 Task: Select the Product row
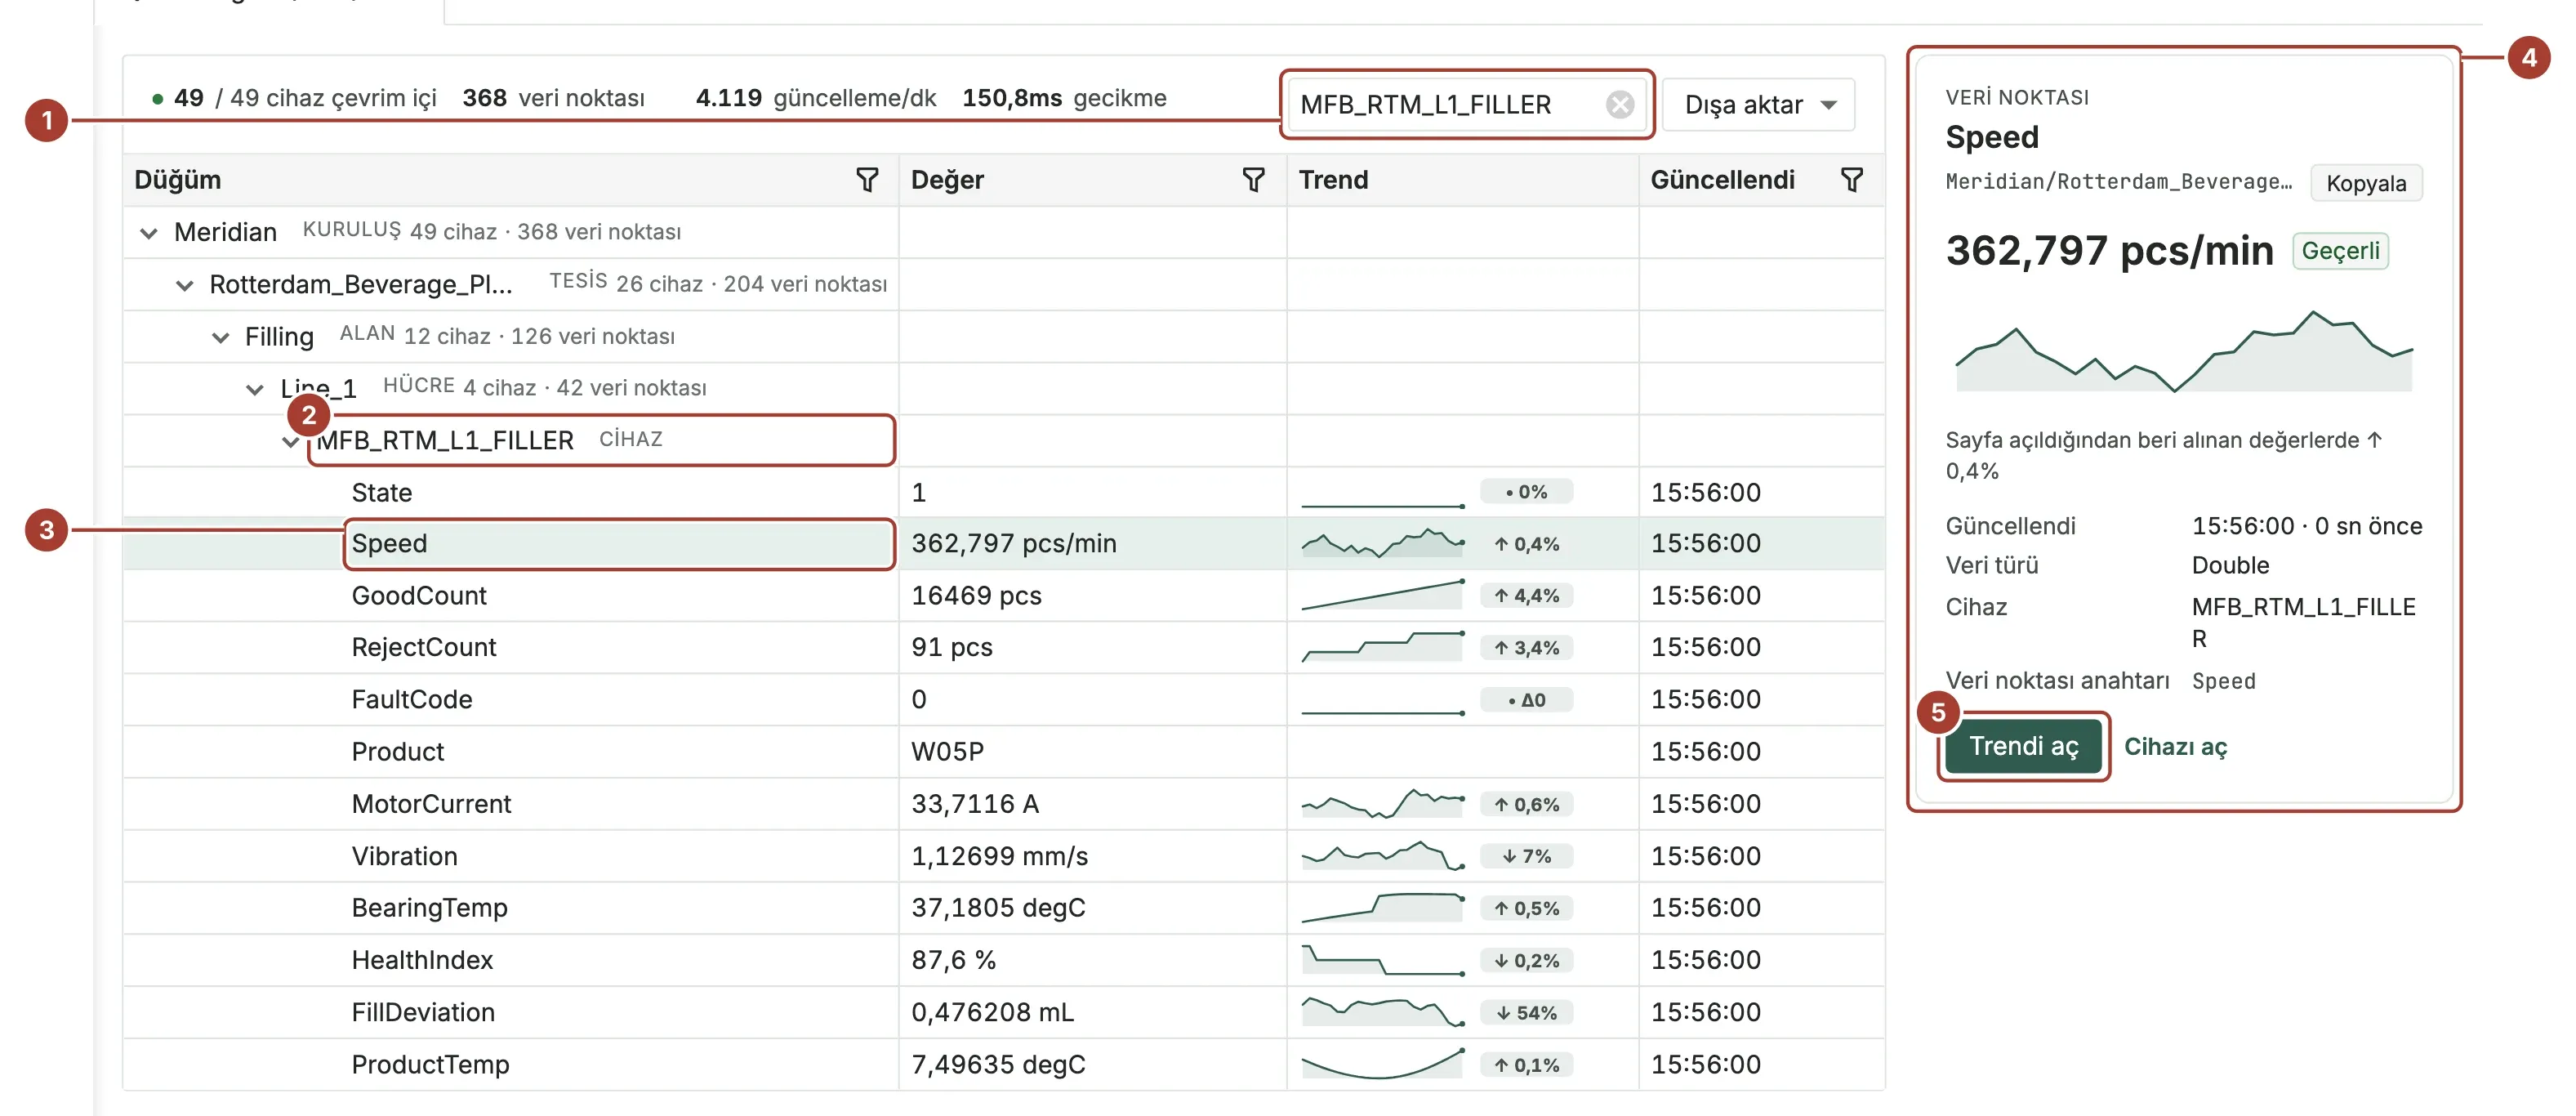[1003, 751]
